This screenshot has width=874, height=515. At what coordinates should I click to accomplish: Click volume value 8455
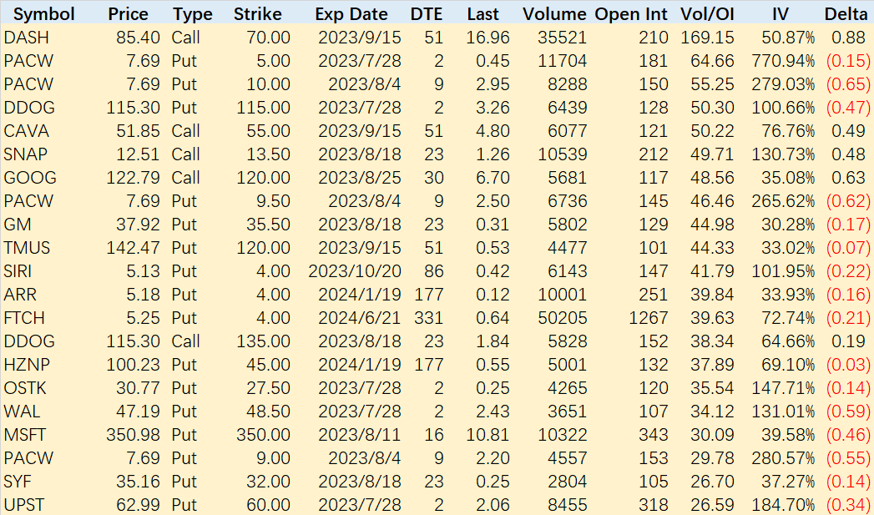pos(568,506)
